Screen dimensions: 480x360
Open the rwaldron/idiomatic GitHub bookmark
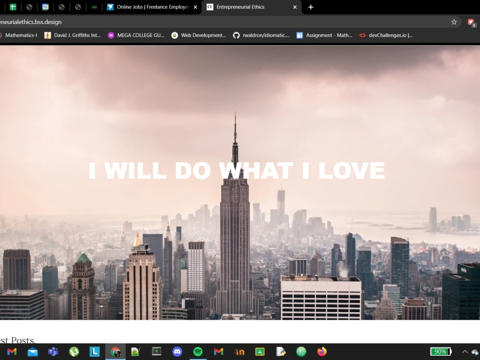click(x=261, y=35)
